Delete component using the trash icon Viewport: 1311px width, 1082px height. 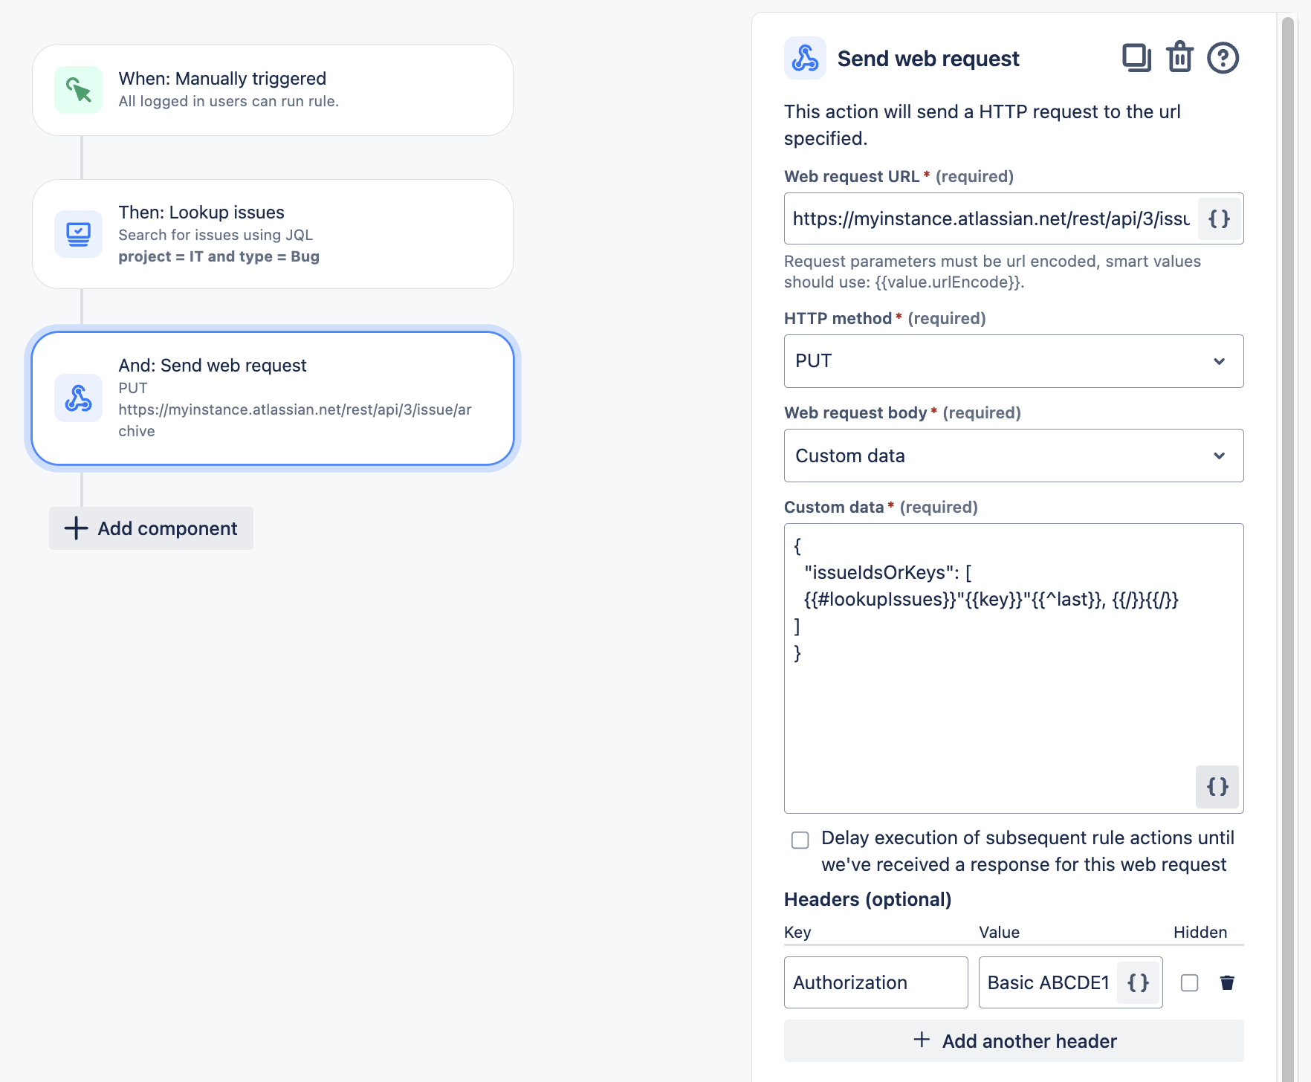1179,57
